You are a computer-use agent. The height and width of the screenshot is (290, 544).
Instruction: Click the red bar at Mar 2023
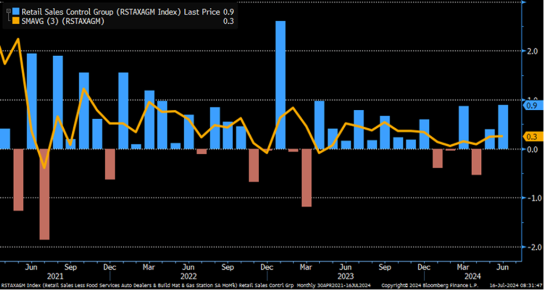pyautogui.click(x=307, y=178)
